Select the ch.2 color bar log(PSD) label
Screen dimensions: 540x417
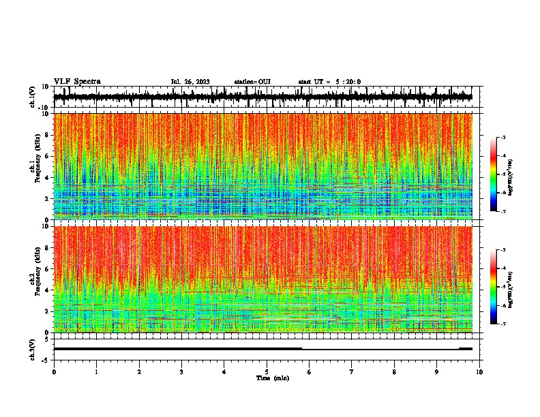point(511,290)
